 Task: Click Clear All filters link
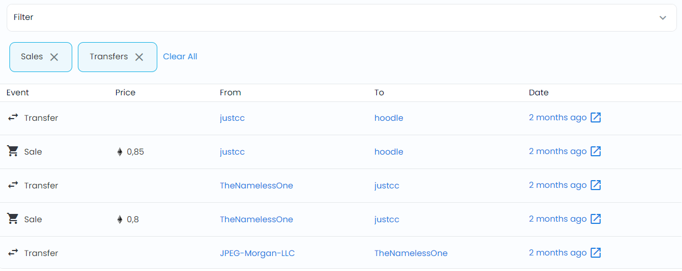click(x=180, y=57)
